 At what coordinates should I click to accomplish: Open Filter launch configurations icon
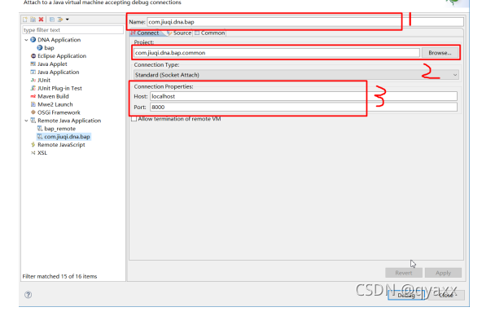60,20
